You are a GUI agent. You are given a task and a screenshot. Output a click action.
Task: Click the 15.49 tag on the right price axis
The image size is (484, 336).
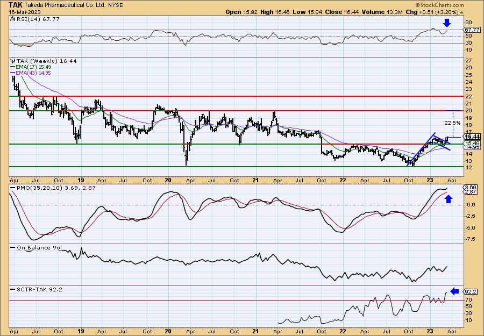click(472, 144)
